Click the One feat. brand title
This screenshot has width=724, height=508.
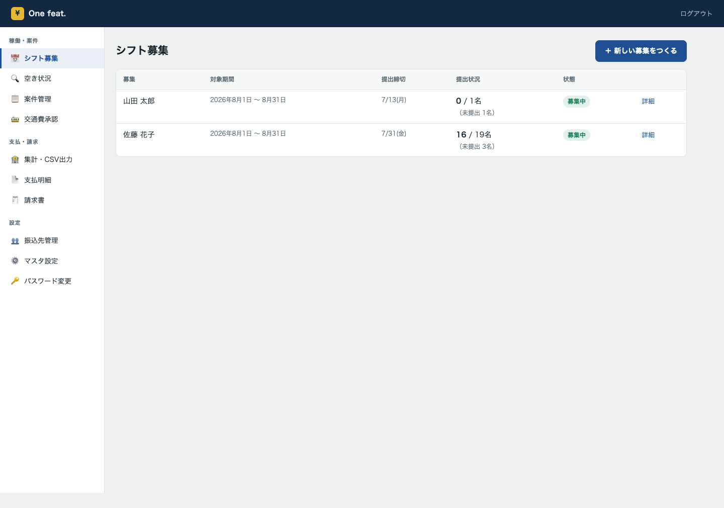[x=47, y=14]
